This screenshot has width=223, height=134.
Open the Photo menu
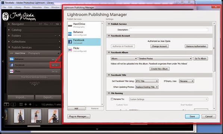coord(27,7)
